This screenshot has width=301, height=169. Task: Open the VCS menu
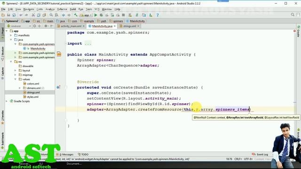[97, 9]
